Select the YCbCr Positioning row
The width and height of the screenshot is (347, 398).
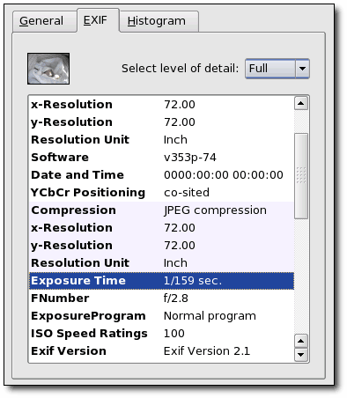[161, 193]
